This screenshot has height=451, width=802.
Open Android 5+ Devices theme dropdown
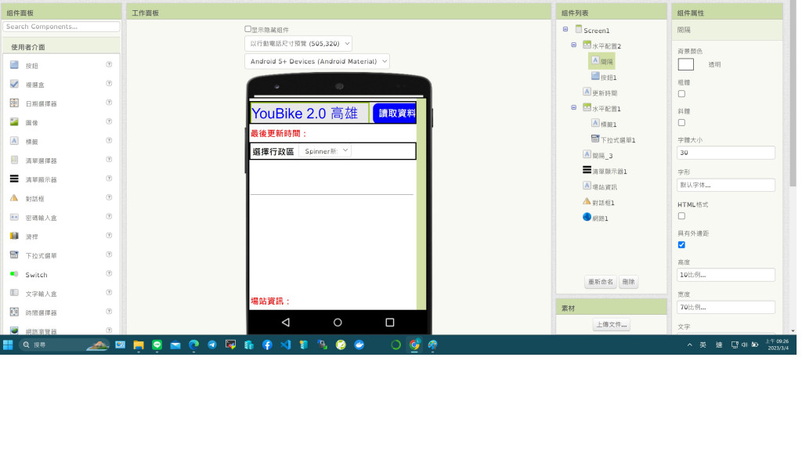pyautogui.click(x=317, y=61)
